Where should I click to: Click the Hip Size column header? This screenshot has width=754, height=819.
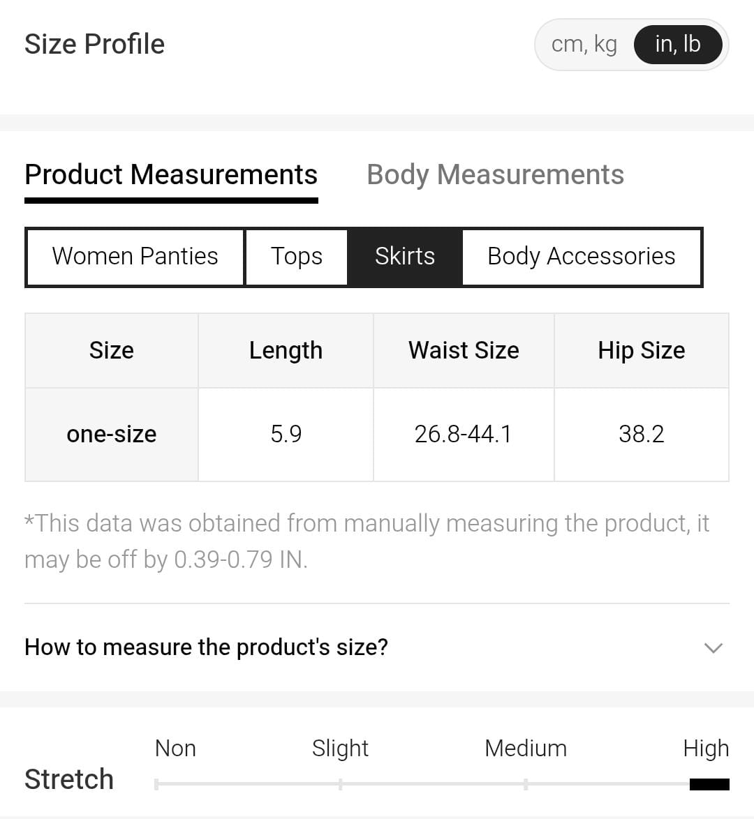click(641, 350)
